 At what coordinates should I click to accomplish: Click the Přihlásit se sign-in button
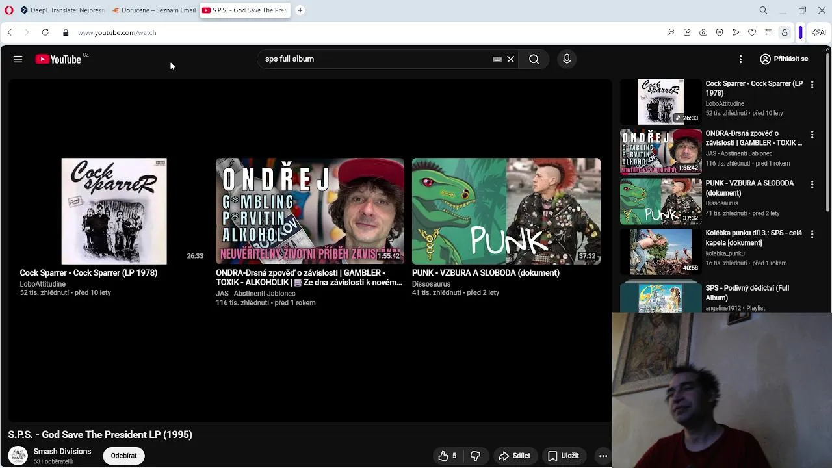(784, 59)
